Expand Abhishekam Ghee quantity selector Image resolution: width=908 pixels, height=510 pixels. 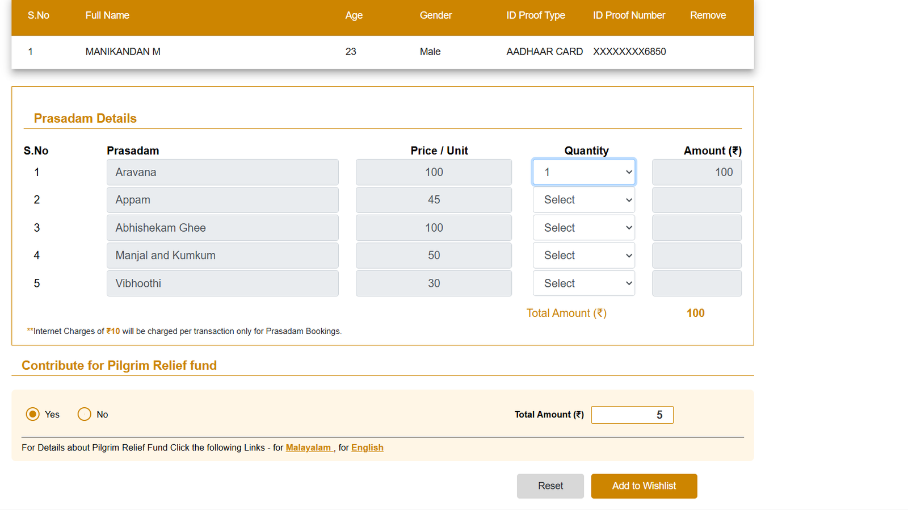tap(583, 228)
